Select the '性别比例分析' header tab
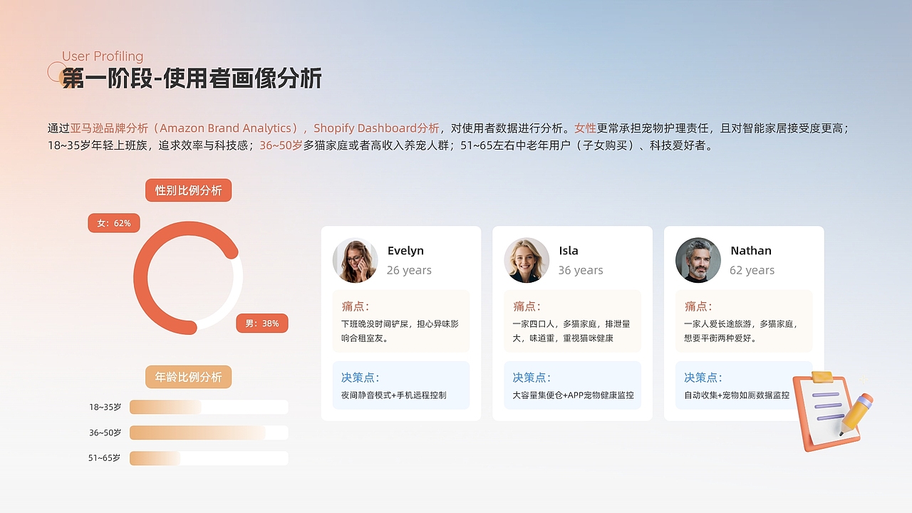This screenshot has width=912, height=513. coord(188,190)
